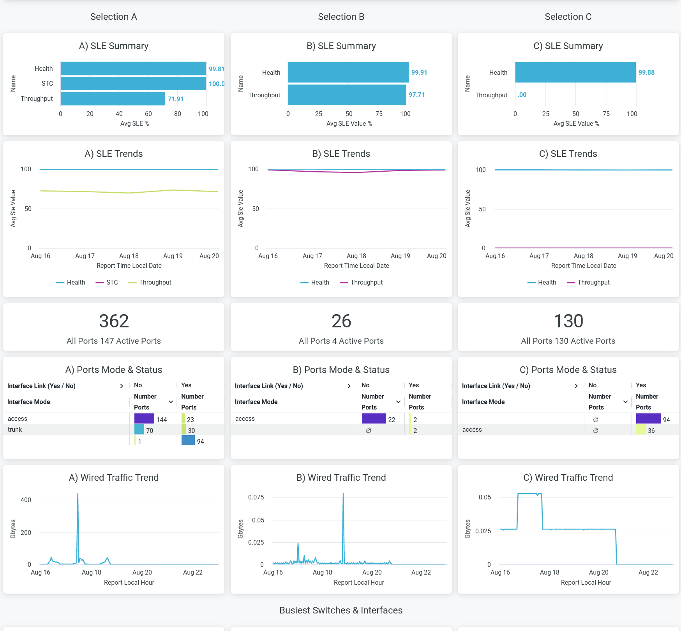Click the No column header in B) Ports Mode

365,385
